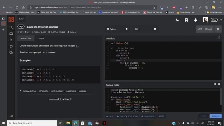The image size is (224, 126).
Task: Click the ARITHMETIC tag
Action: click(x=43, y=91)
